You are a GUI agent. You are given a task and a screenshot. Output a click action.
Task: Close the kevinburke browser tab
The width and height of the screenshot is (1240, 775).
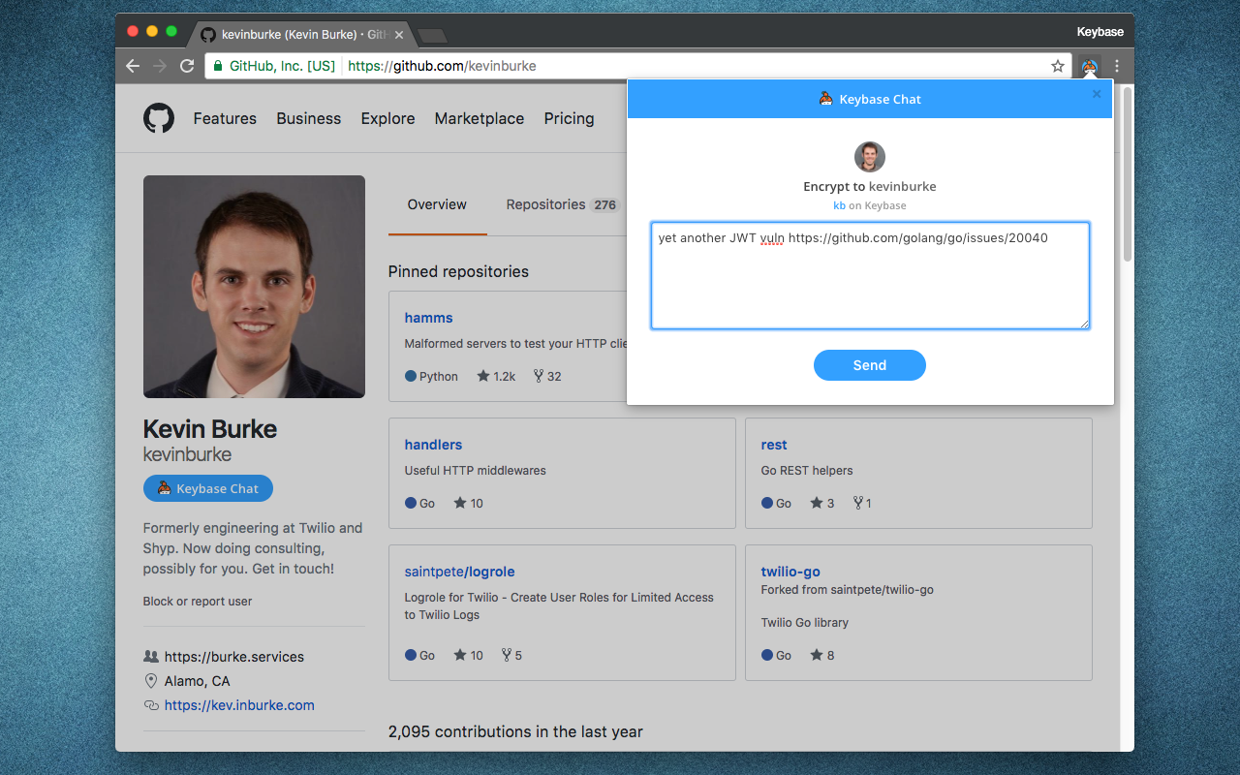pos(399,35)
